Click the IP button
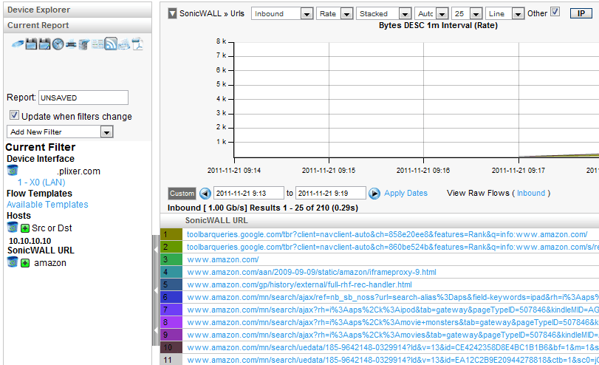 pyautogui.click(x=581, y=13)
